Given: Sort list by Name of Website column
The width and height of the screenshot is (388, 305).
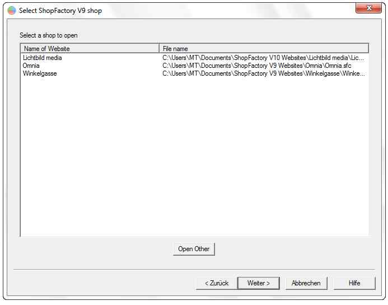Looking at the screenshot, I should pos(90,49).
